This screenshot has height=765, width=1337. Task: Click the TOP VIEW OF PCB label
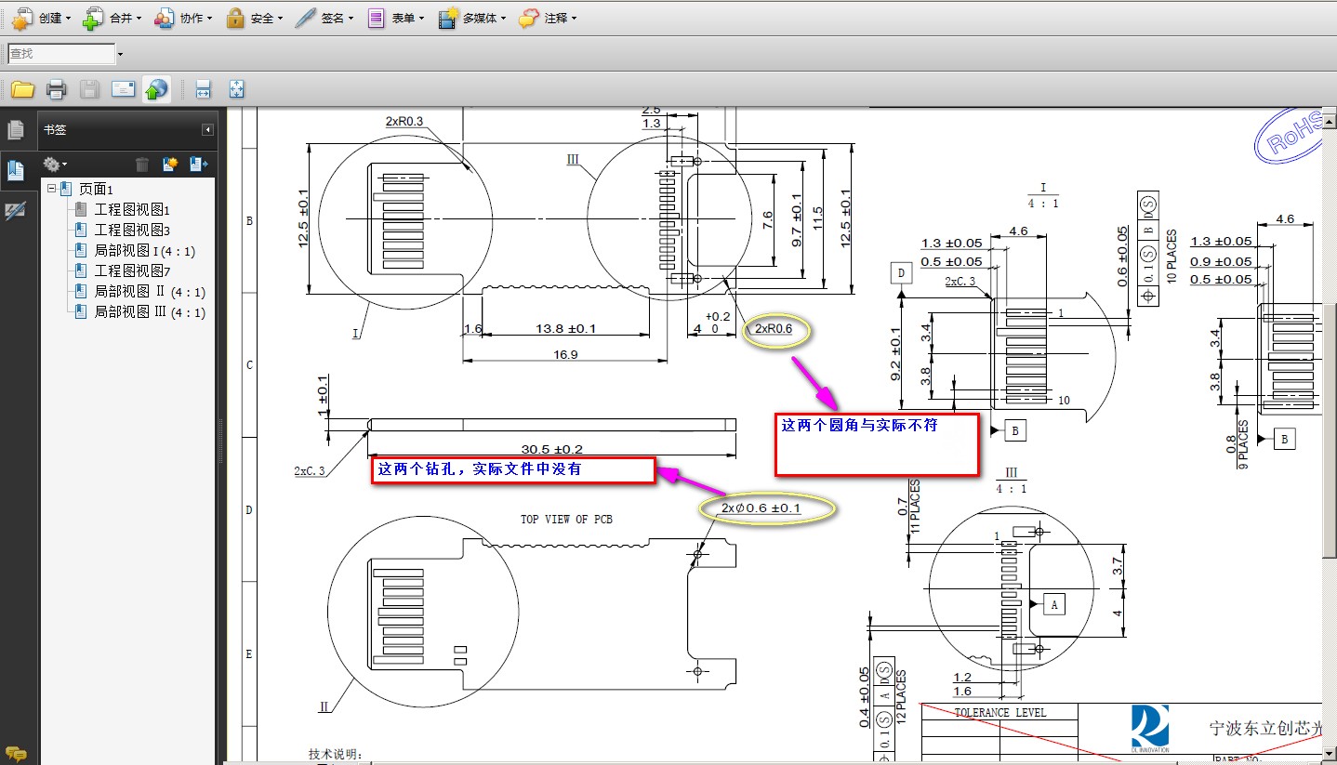pos(566,519)
